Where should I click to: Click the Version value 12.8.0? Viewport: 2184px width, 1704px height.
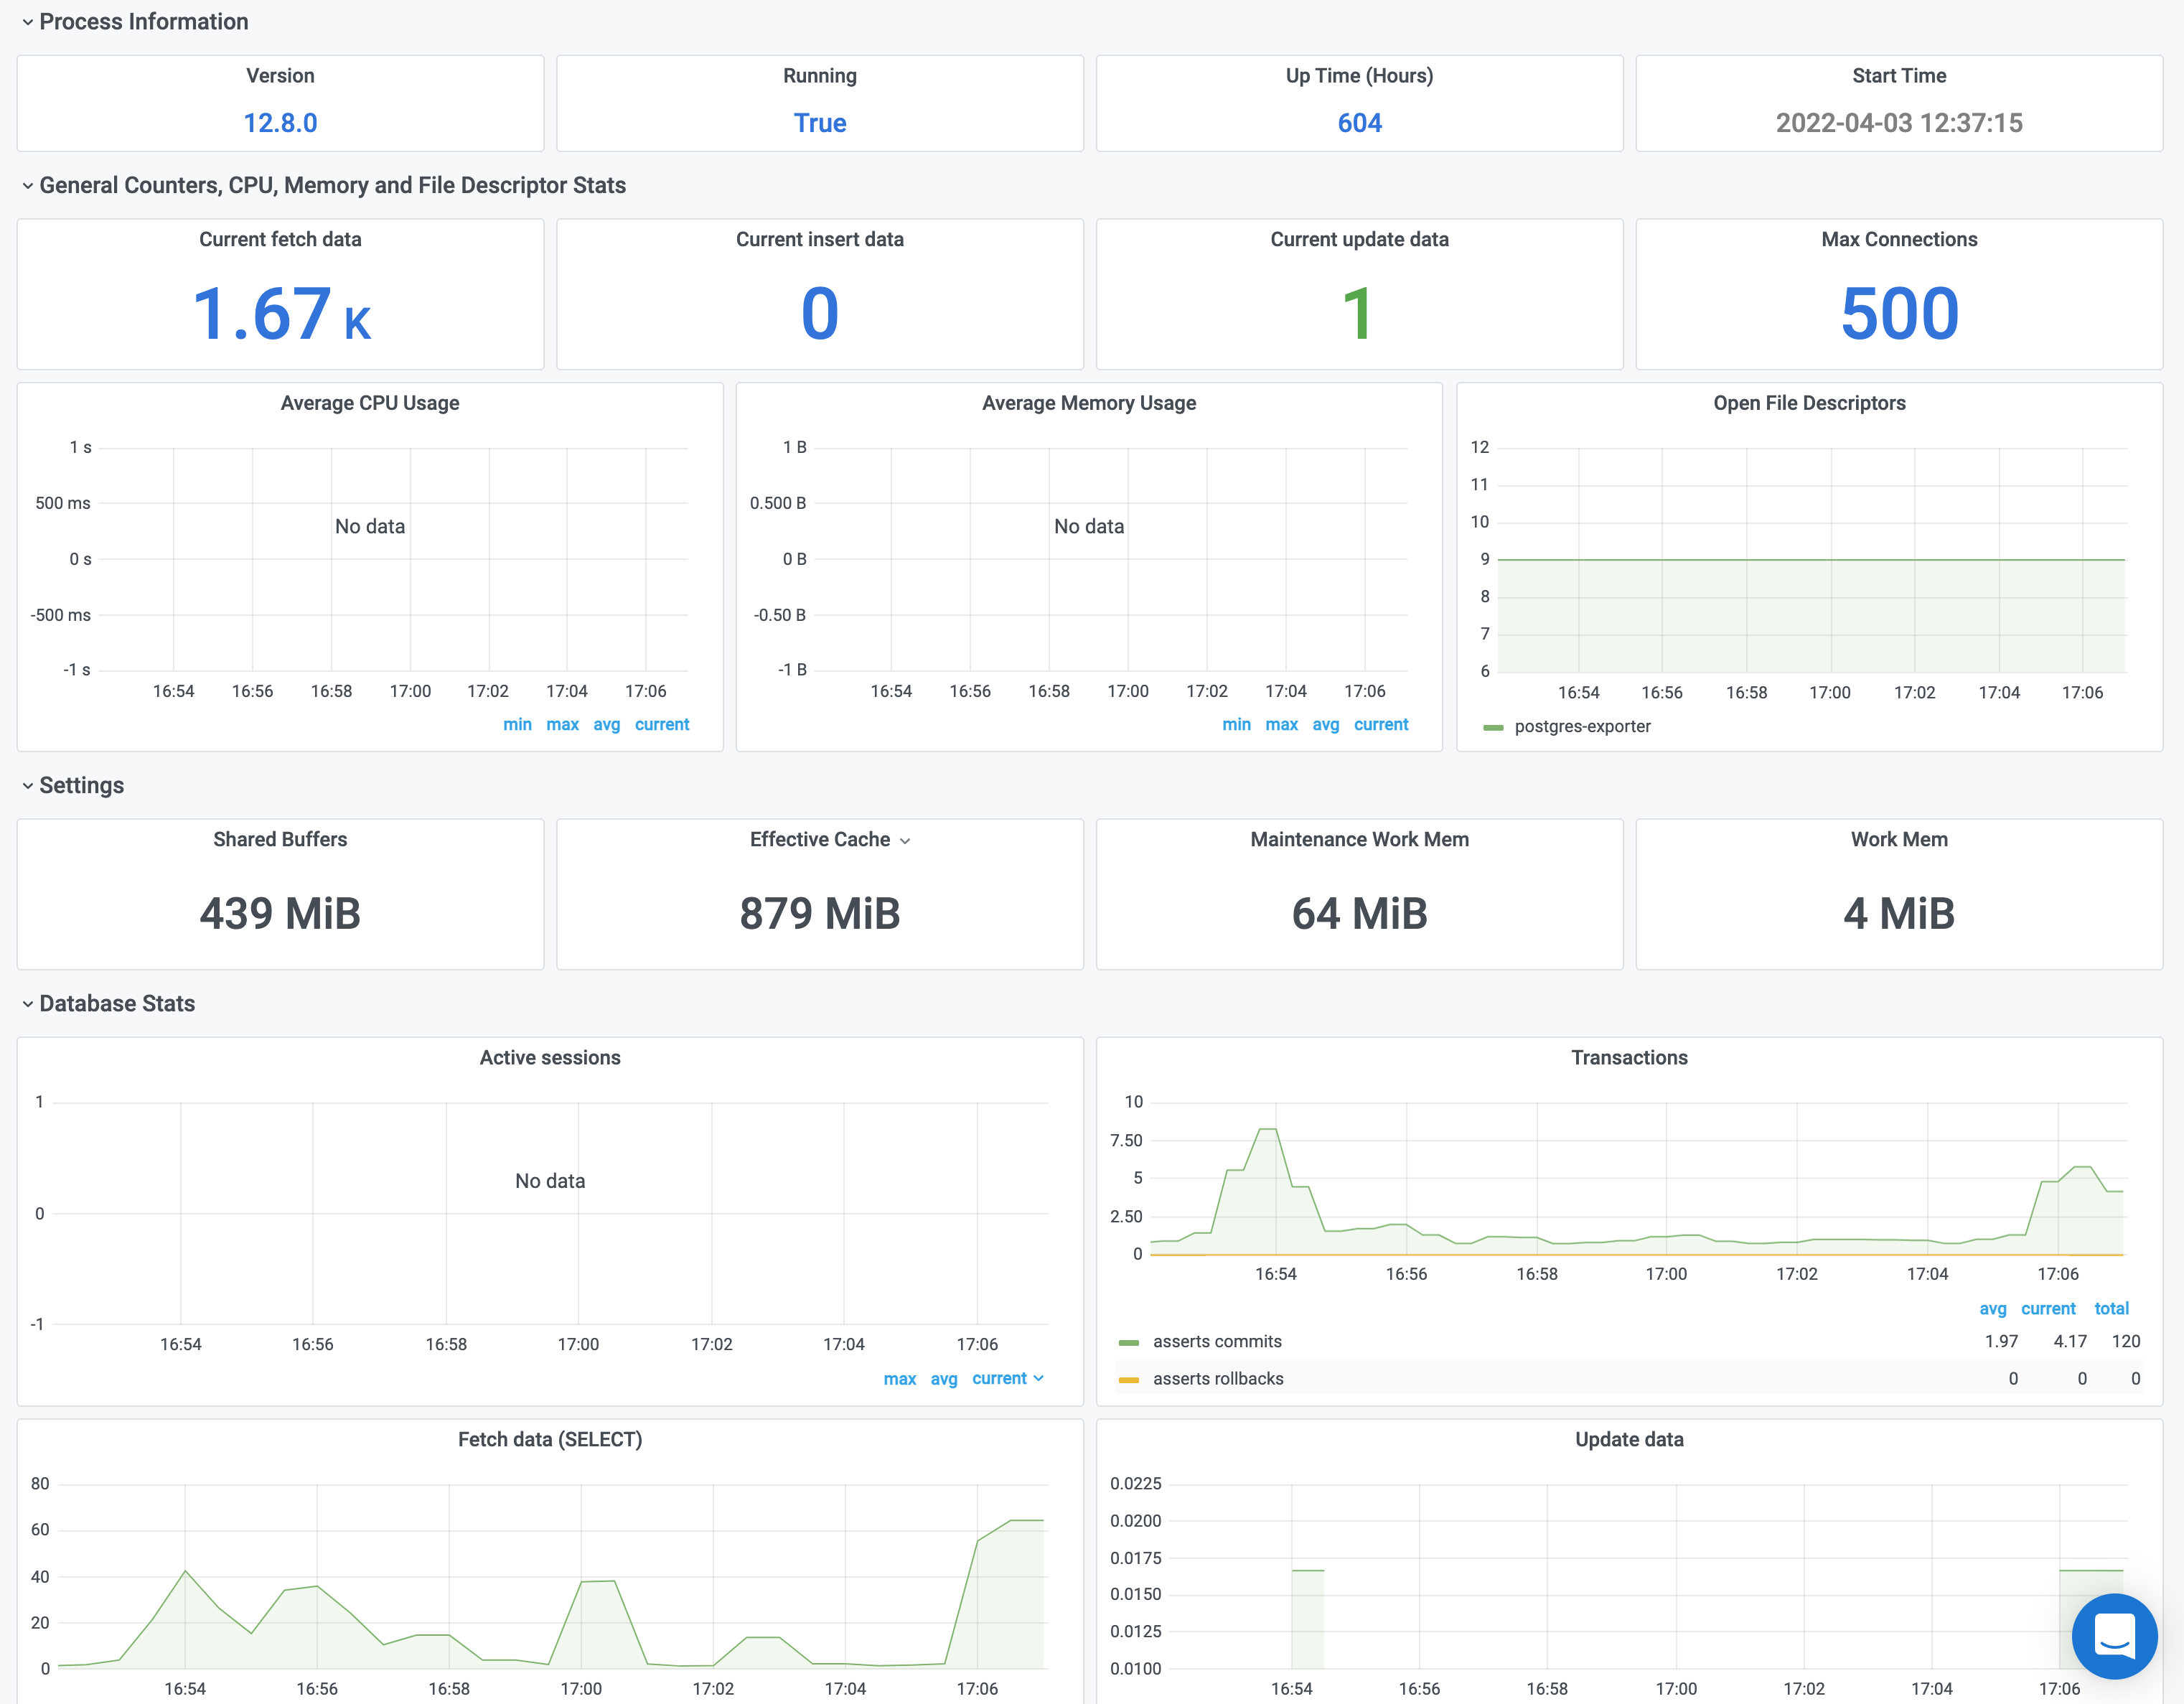[x=280, y=122]
